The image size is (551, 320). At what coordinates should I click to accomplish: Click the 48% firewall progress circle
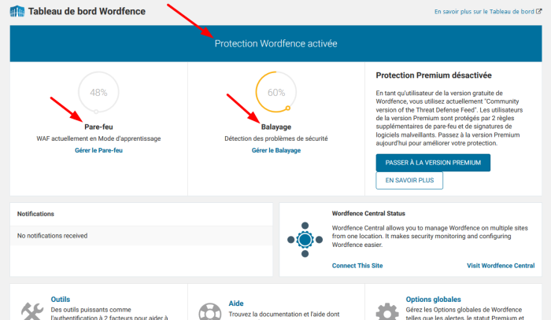[98, 92]
